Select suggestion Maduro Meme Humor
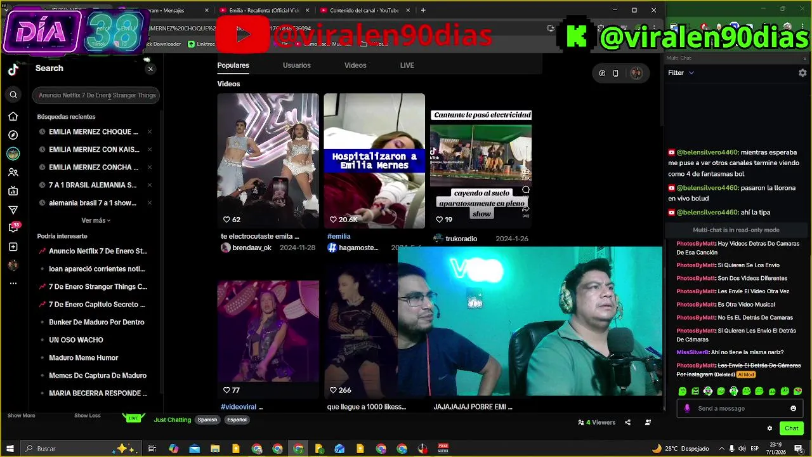This screenshot has width=812, height=457. pos(84,358)
